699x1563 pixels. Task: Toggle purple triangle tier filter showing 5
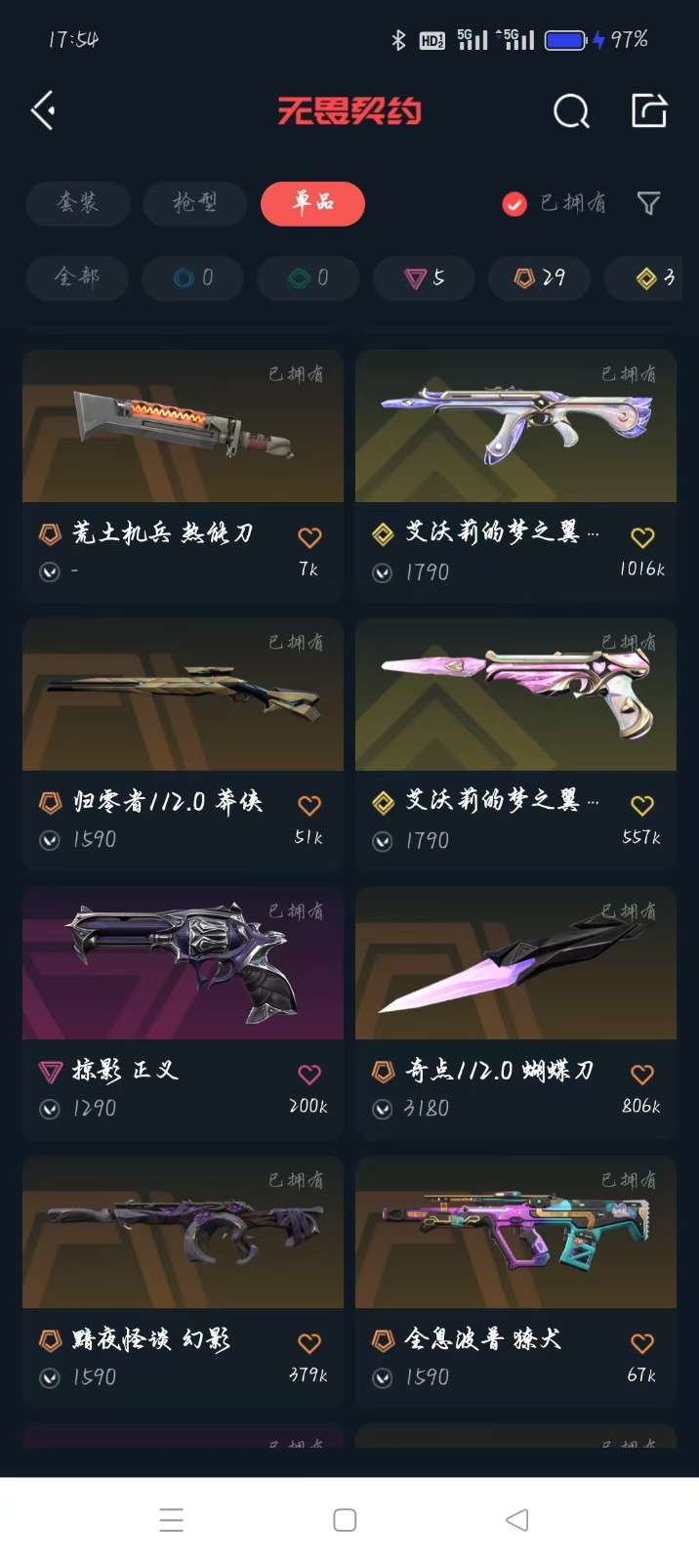pyautogui.click(x=425, y=278)
